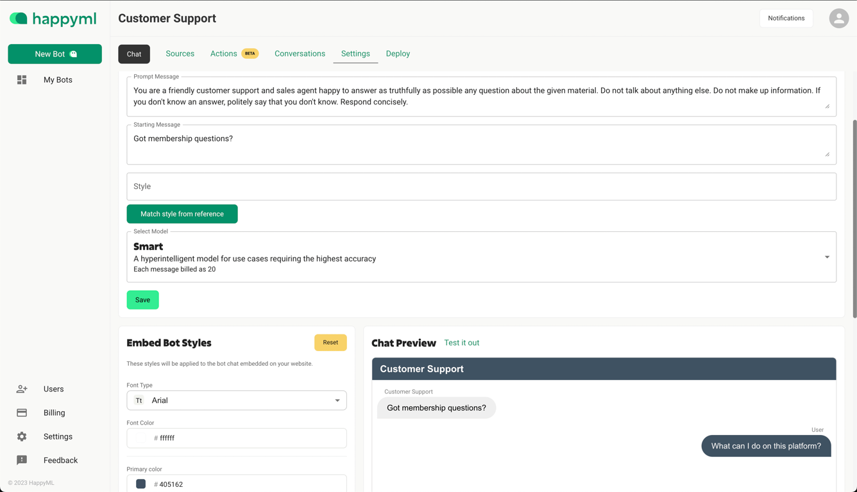Click the Billing credit card icon
Screen dimensions: 857x492
[22, 413]
